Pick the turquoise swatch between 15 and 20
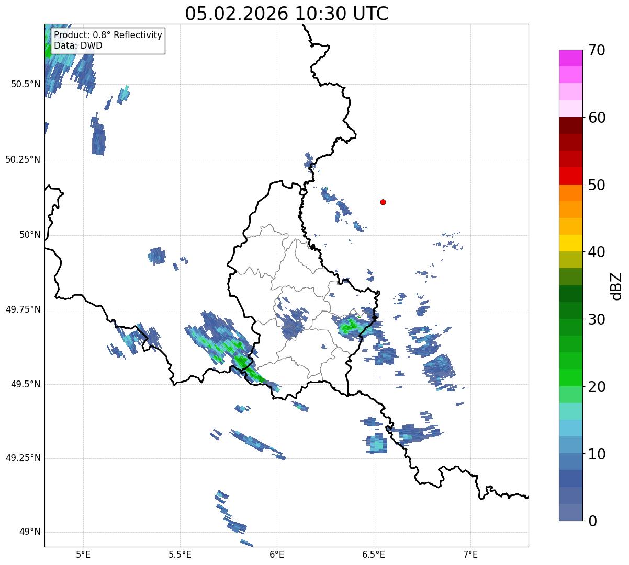629x565 pixels. tap(571, 411)
